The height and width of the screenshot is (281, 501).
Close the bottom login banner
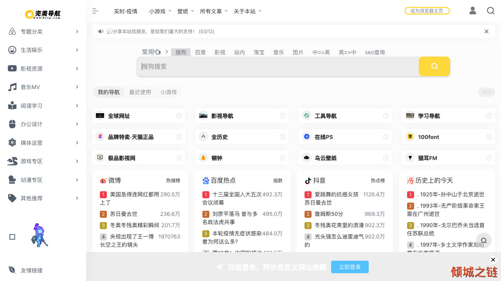493,260
